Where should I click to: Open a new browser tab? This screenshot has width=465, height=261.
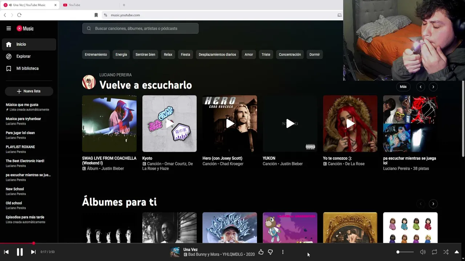click(124, 5)
